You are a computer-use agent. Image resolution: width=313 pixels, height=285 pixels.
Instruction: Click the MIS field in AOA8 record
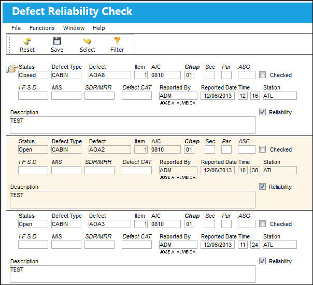click(x=66, y=96)
